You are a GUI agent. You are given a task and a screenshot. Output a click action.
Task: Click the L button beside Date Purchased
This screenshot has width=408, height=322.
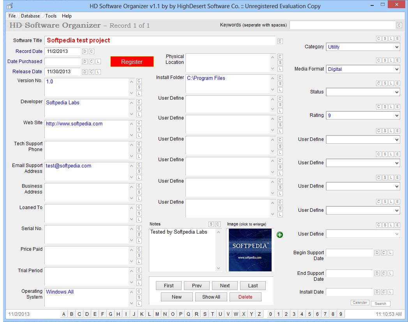coord(98,62)
